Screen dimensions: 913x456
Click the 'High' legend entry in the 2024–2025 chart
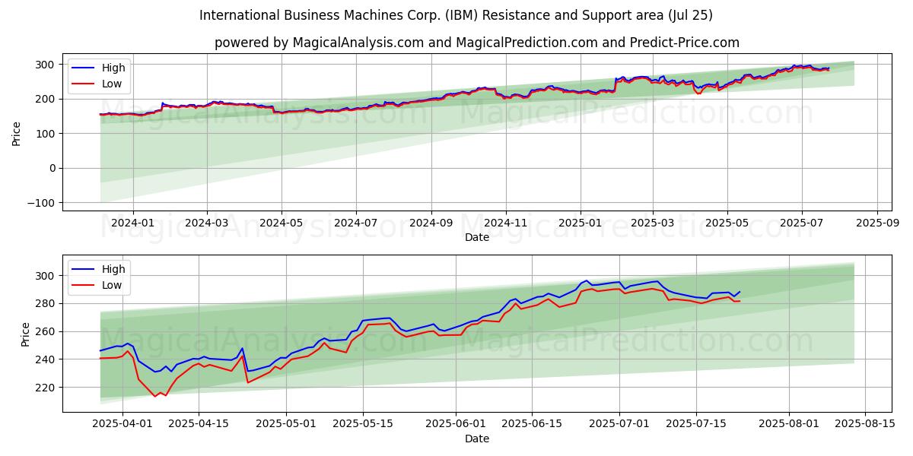[99, 68]
